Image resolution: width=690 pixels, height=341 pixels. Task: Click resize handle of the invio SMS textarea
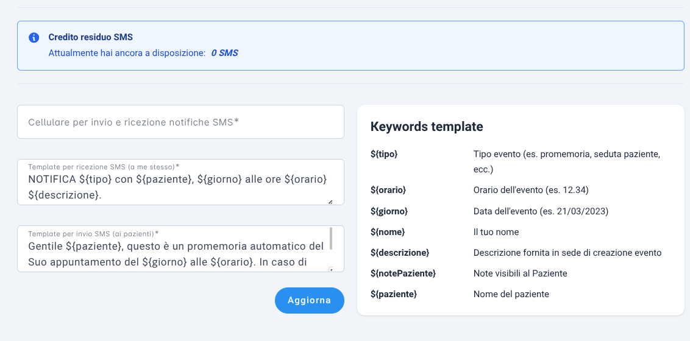(x=331, y=269)
